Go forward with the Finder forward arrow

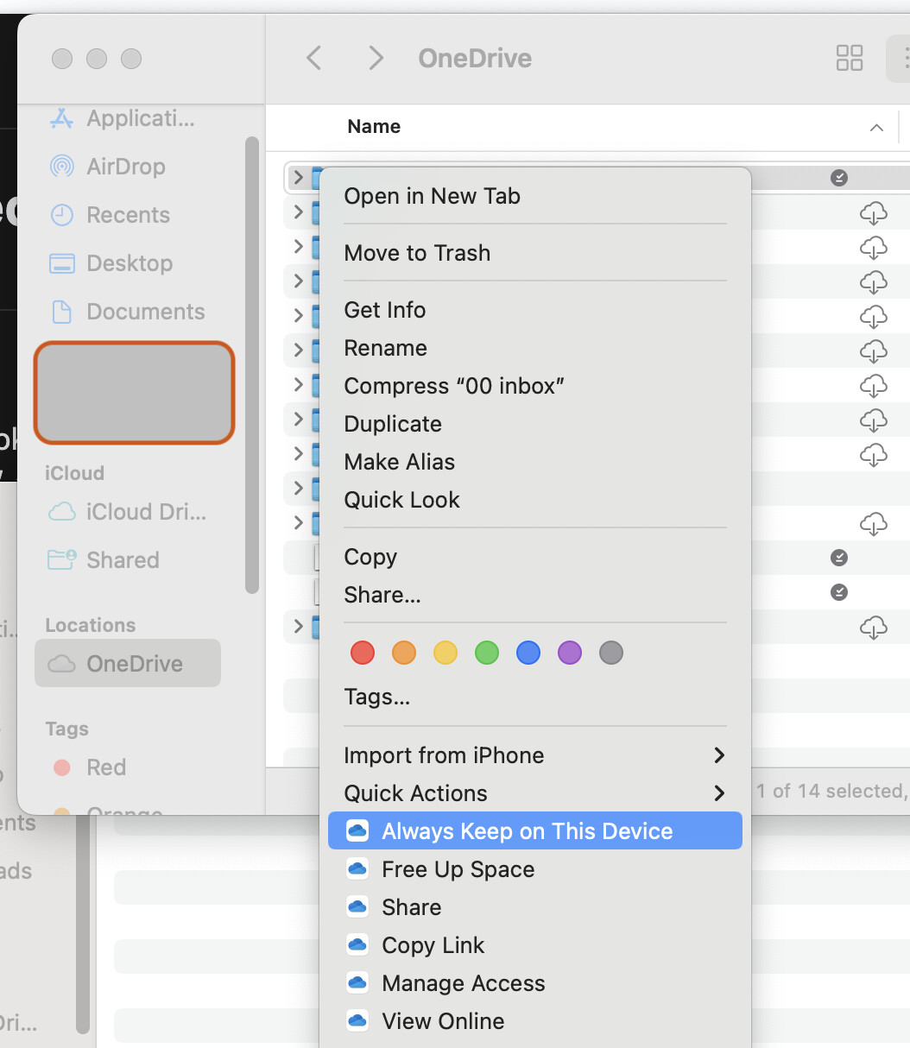[375, 58]
